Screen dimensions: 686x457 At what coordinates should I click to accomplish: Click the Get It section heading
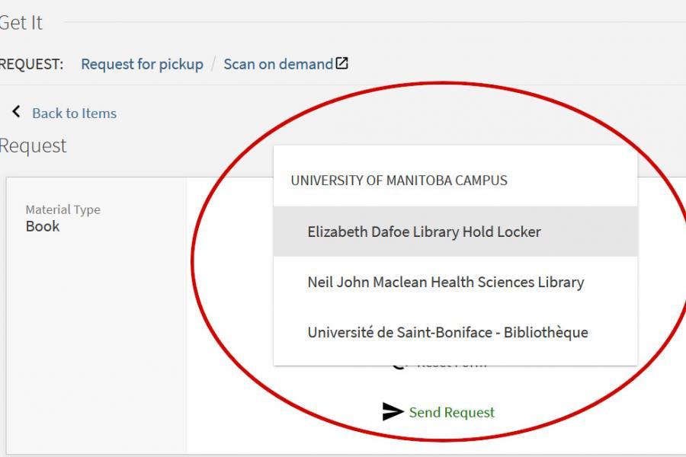click(21, 23)
